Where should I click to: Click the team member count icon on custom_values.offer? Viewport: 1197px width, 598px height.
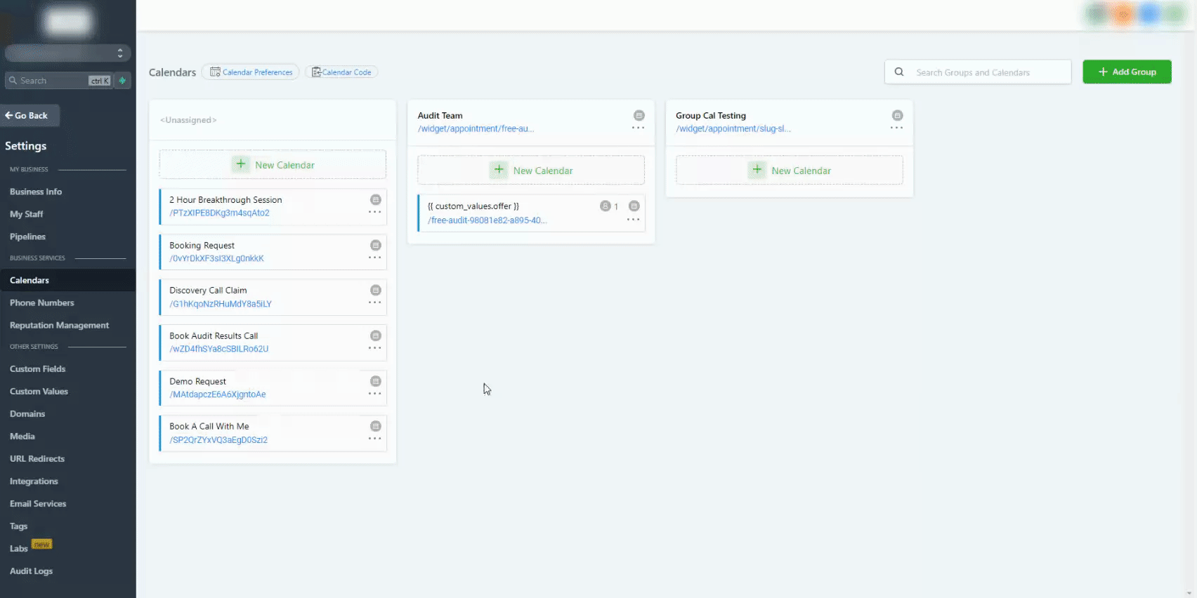(x=606, y=206)
